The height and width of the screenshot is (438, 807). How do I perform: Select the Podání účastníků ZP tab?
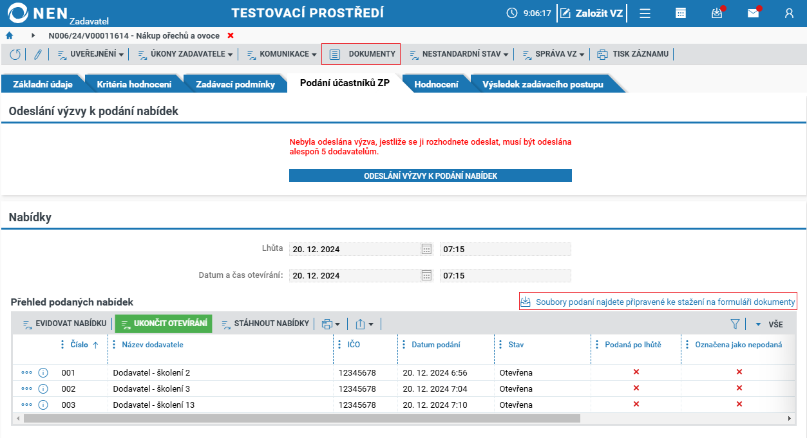click(345, 83)
